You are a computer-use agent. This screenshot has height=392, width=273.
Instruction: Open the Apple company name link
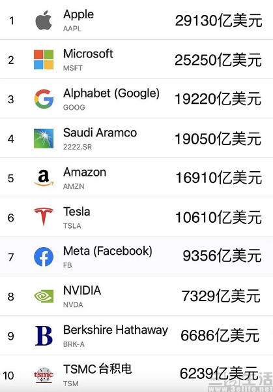point(79,14)
